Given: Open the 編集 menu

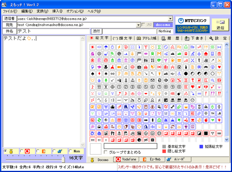Looking at the screenshot, I should pyautogui.click(x=27, y=11).
